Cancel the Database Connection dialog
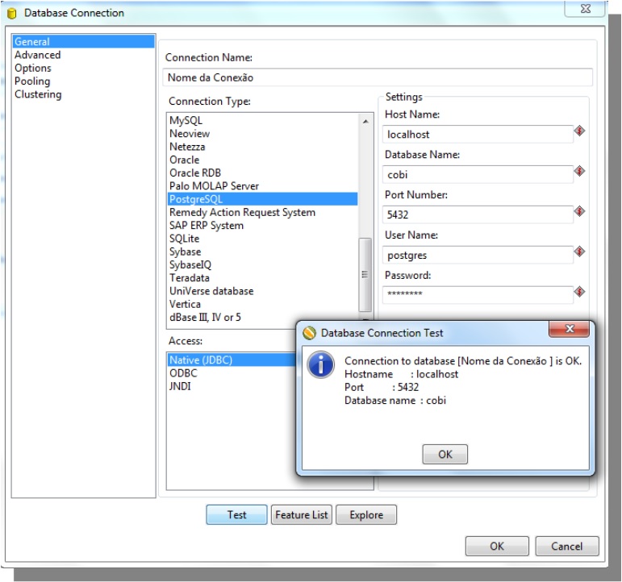The image size is (622, 582). pos(566,546)
